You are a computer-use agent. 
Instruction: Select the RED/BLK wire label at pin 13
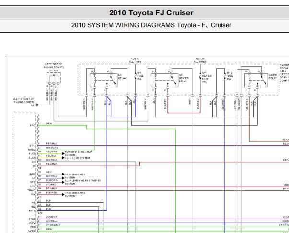(51, 164)
